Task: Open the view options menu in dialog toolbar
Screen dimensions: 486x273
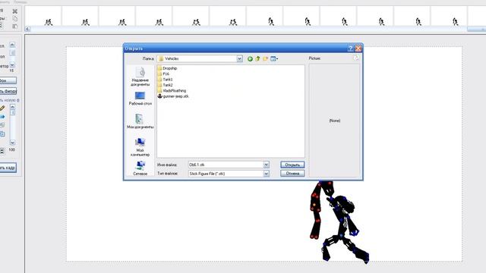Action: 274,58
